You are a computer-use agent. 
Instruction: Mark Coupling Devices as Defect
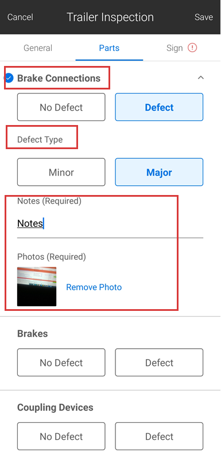coord(159,436)
